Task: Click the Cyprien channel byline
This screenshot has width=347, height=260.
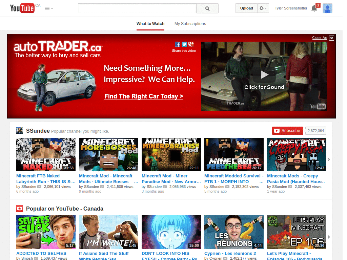Action: pos(216,258)
